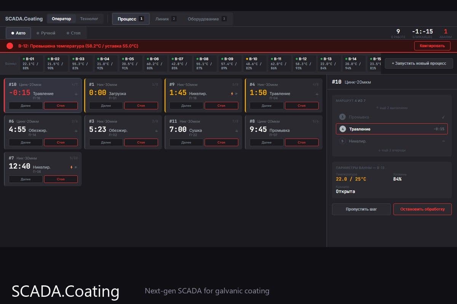Click the play arrow icon on card #7

[76, 166]
